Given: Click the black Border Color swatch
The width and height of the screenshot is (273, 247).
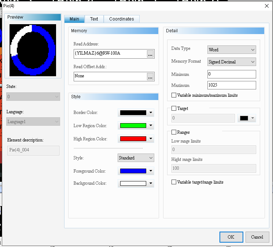Looking at the screenshot, I should [x=133, y=113].
